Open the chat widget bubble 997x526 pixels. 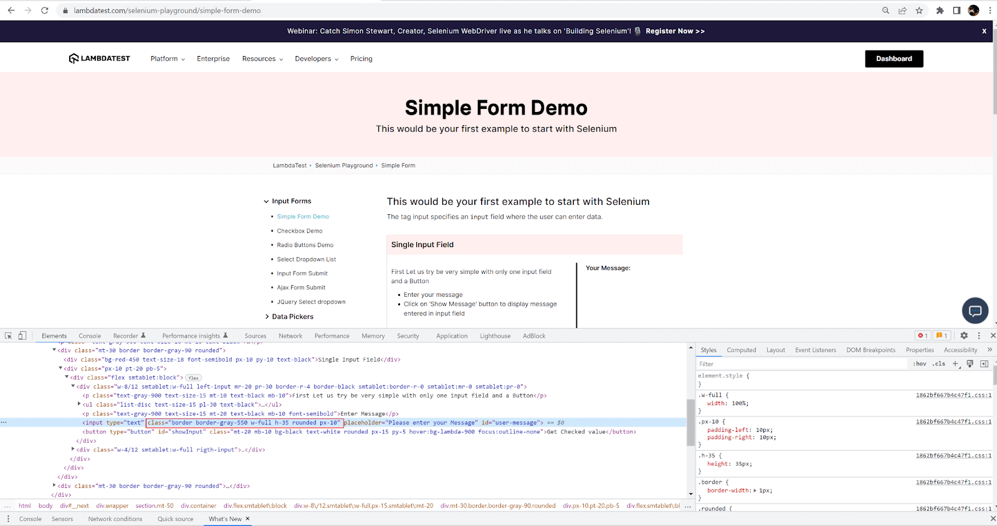point(975,311)
